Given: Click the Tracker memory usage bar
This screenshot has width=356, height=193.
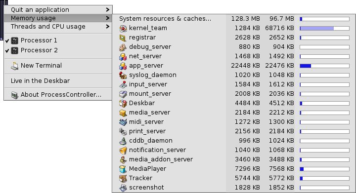Looking at the screenshot, I should [x=324, y=179].
